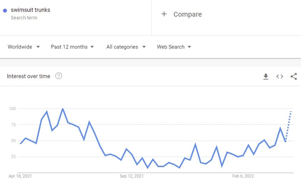The image size is (301, 189).
Task: Click the Apr 18, 2021 axis label
Action: pos(20,176)
